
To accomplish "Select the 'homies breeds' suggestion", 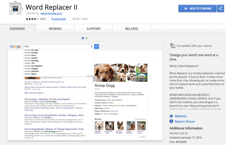I will [31, 53].
